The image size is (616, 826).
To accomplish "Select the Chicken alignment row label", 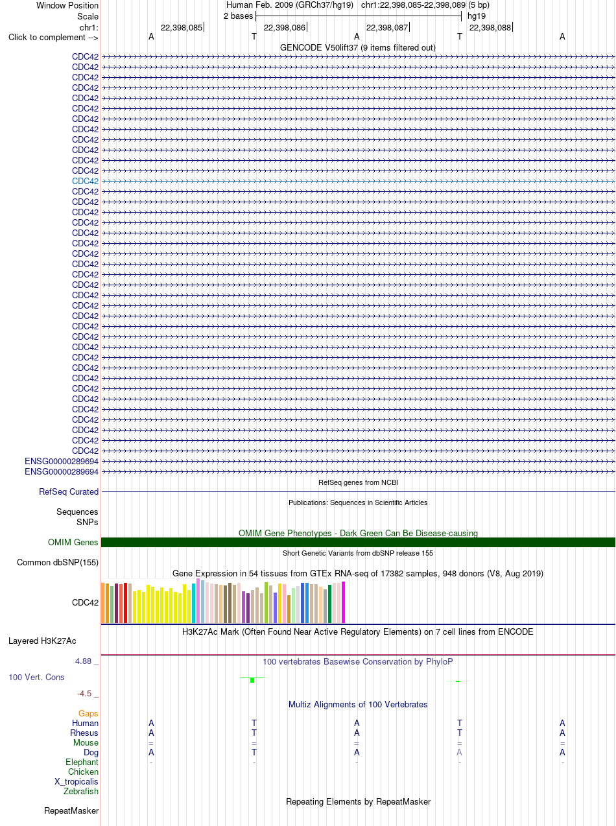I will (84, 772).
